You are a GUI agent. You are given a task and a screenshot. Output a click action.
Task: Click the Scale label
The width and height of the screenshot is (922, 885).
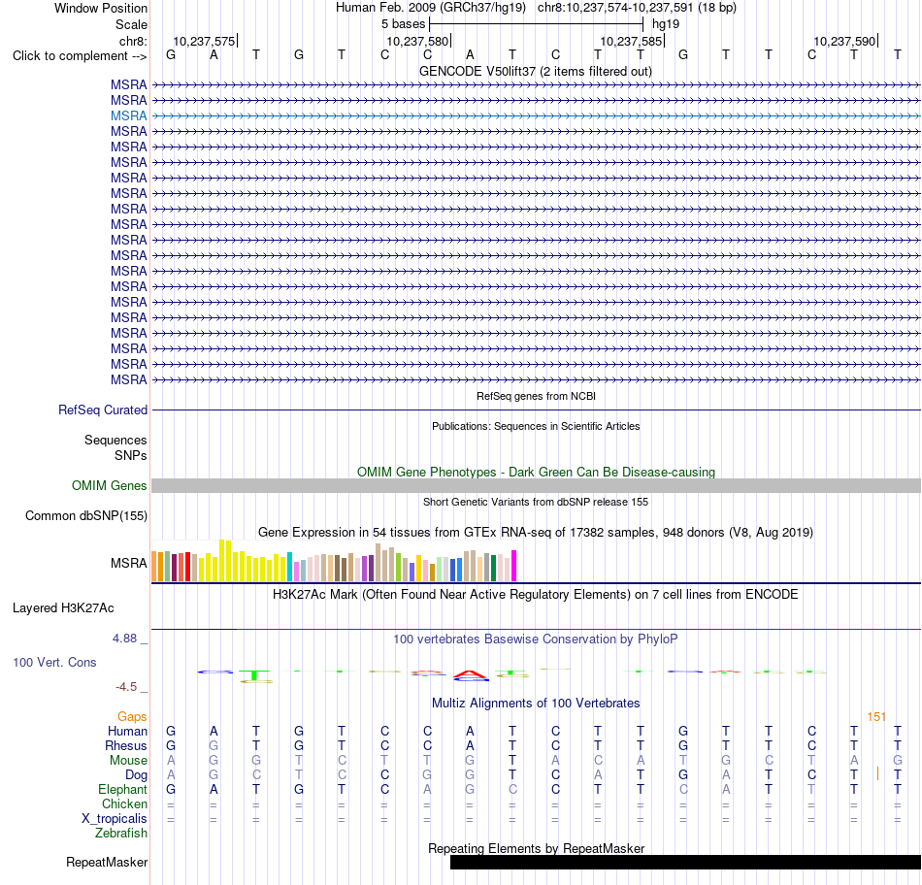pos(131,24)
